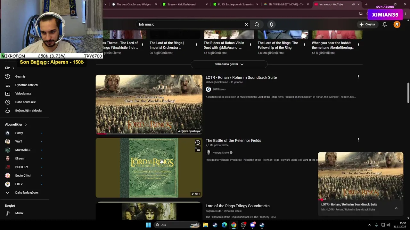Open options menu for Battle of Pelennor Fields
Image resolution: width=410 pixels, height=230 pixels.
point(358,140)
